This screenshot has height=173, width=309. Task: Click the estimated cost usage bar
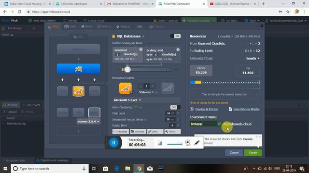click(224, 82)
